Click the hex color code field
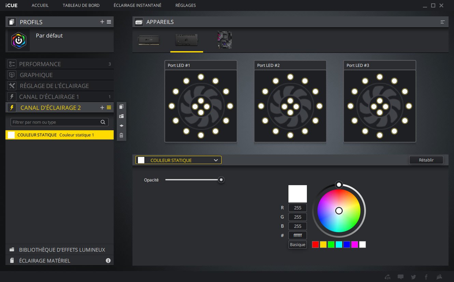This screenshot has width=454, height=282. click(x=298, y=235)
